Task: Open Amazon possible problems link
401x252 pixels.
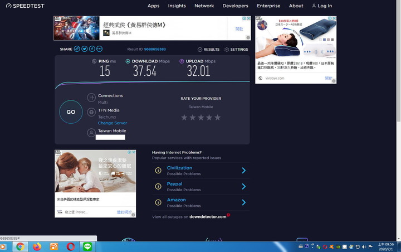Action: click(176, 200)
